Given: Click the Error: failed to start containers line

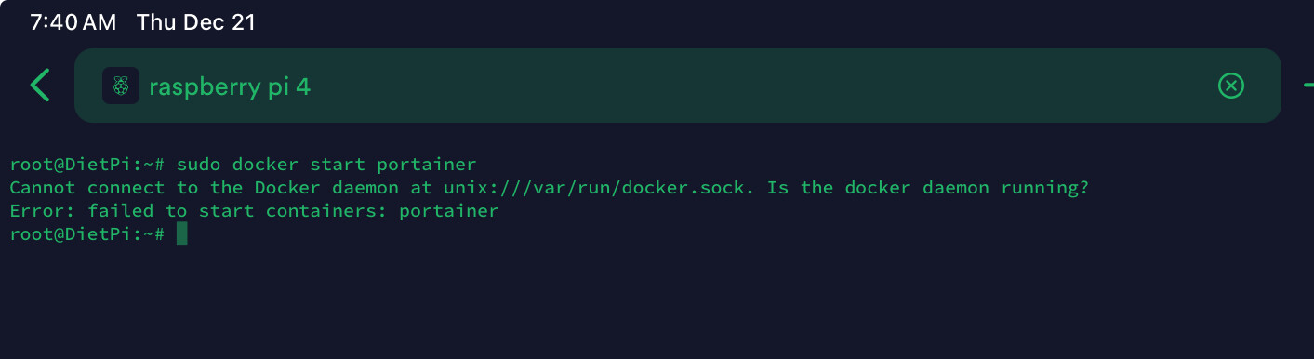Looking at the screenshot, I should [254, 211].
